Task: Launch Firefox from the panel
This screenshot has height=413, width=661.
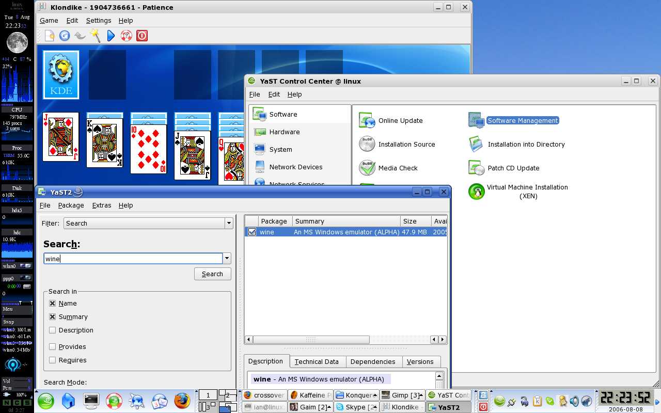Action: pyautogui.click(x=182, y=401)
